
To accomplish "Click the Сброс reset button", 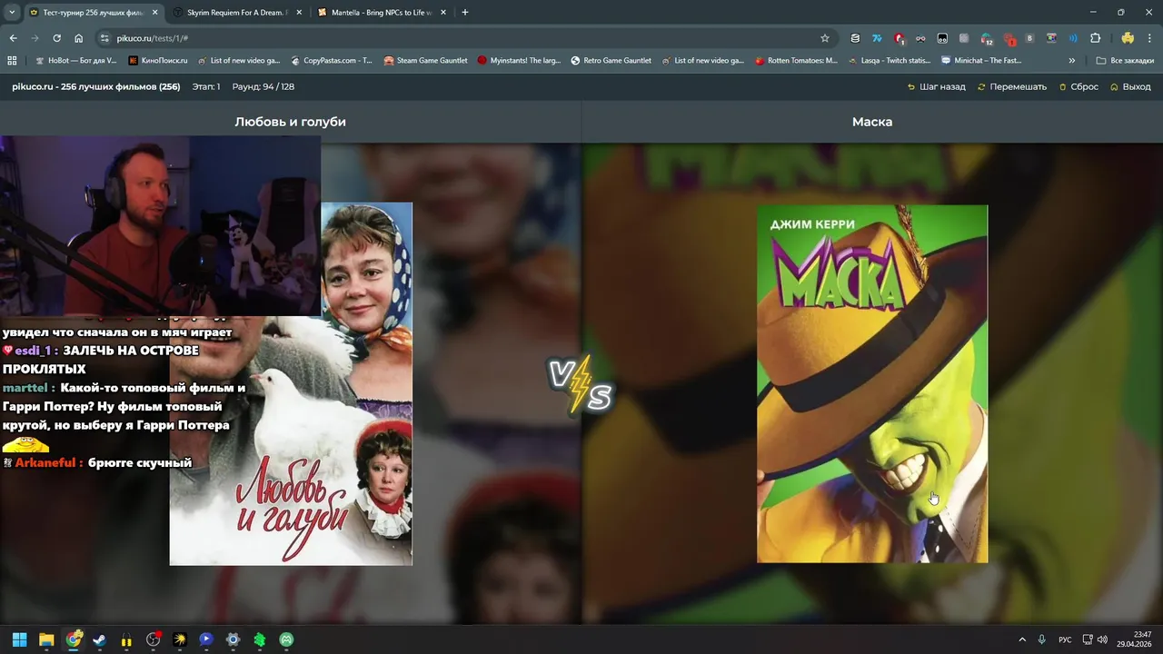I will pyautogui.click(x=1079, y=87).
